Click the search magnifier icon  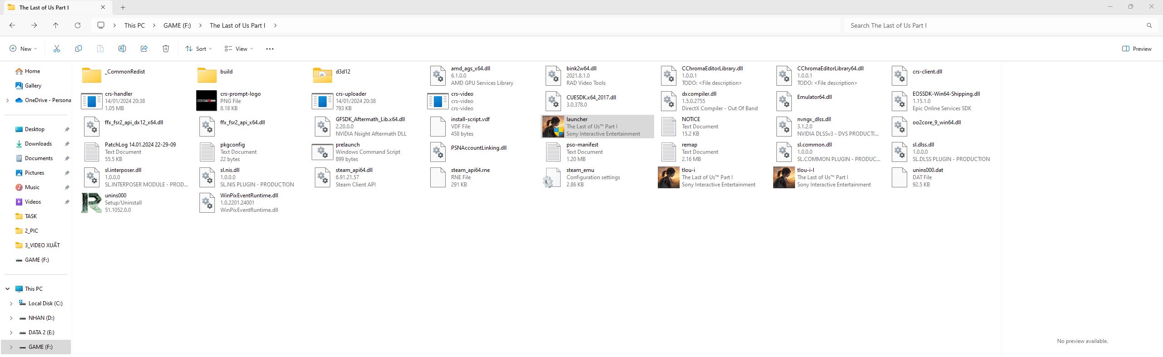click(1149, 25)
